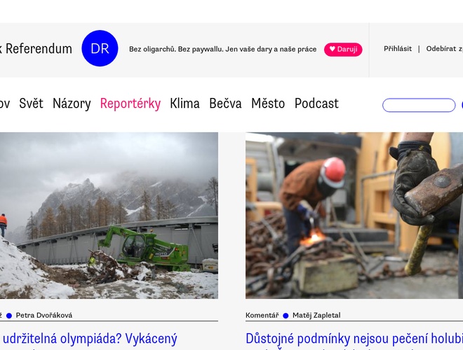This screenshot has width=463, height=350.
Task: Click the pink Daruji donate button
Action: coord(343,49)
